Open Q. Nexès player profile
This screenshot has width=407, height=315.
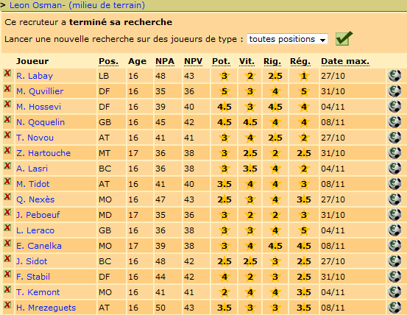coord(35,199)
